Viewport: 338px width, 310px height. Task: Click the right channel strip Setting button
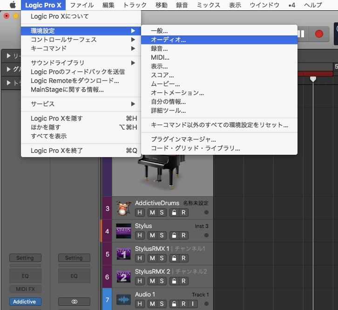74,258
